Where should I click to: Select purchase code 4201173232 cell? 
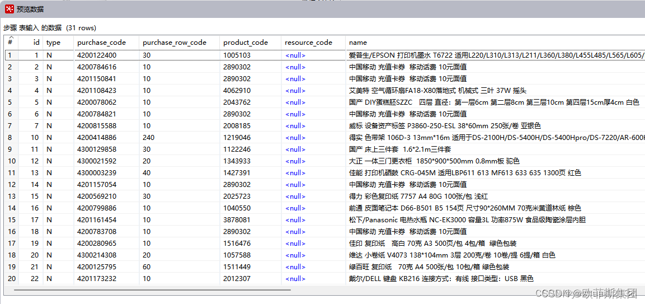click(106, 279)
